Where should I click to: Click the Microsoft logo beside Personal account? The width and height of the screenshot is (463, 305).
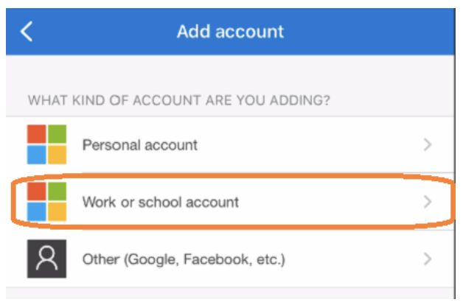46,144
